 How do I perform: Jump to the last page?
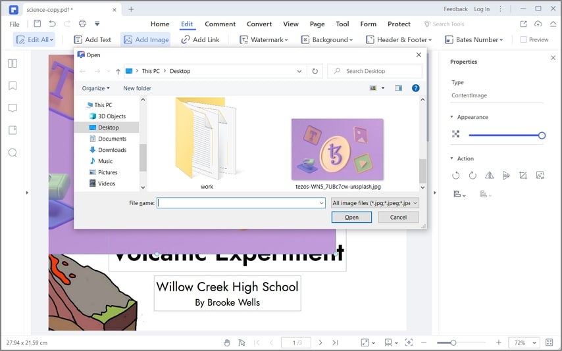[335, 342]
